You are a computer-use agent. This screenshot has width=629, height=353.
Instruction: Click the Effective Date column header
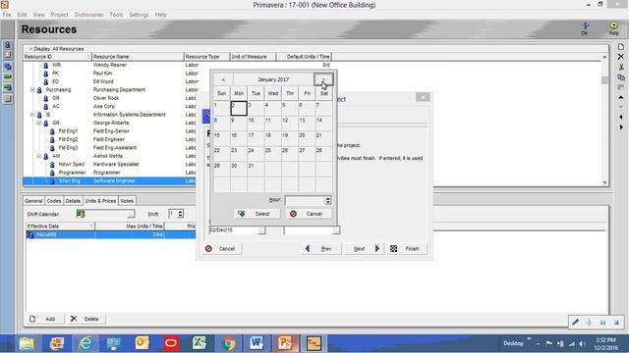[x=60, y=227]
